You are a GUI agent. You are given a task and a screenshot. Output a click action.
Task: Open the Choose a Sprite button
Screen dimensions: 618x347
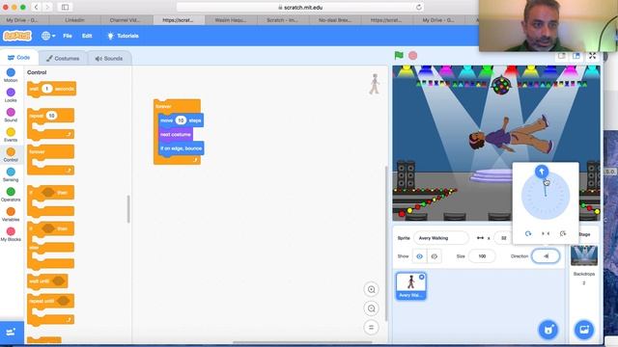(x=548, y=330)
